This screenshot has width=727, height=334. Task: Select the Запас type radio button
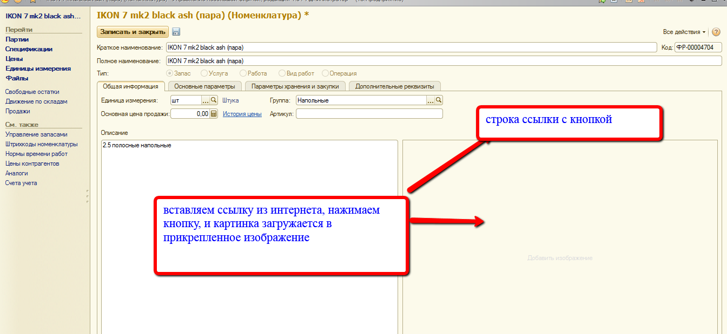click(170, 73)
